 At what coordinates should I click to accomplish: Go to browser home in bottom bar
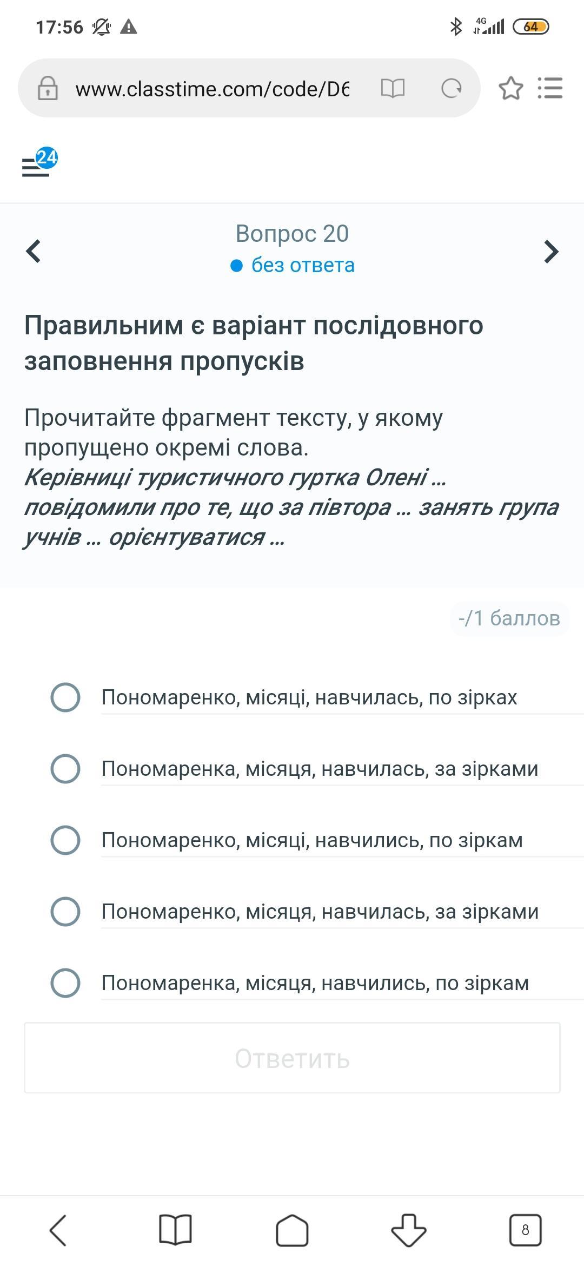click(x=292, y=1230)
